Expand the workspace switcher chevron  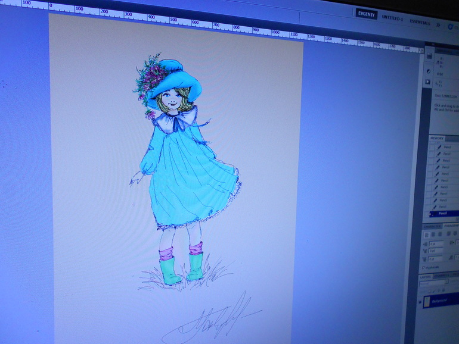(x=438, y=25)
